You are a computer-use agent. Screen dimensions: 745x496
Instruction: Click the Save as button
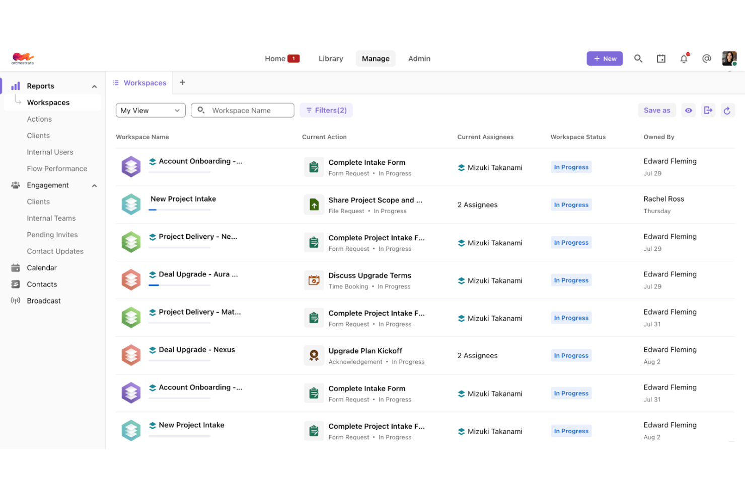(657, 111)
